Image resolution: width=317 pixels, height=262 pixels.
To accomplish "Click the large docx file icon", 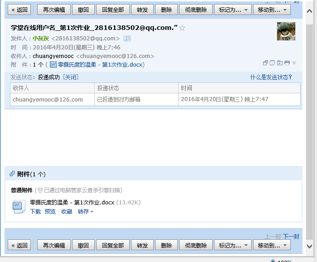I will tap(19, 206).
